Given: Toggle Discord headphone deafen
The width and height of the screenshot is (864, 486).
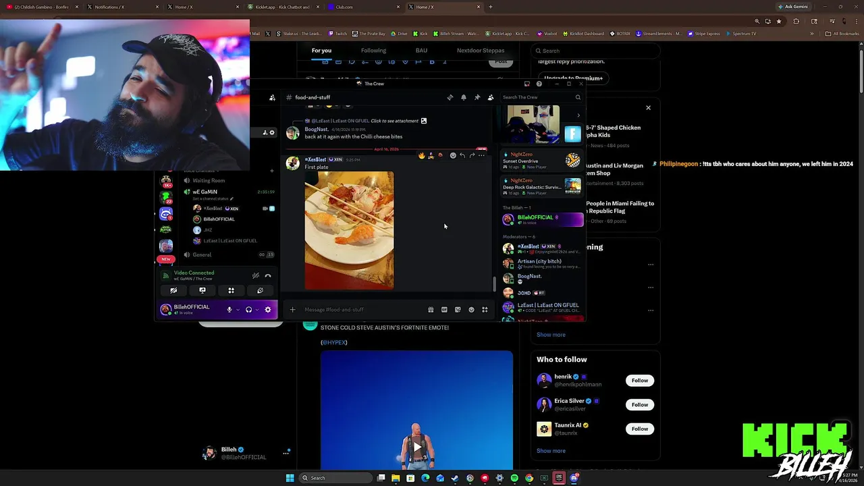Looking at the screenshot, I should click(248, 310).
